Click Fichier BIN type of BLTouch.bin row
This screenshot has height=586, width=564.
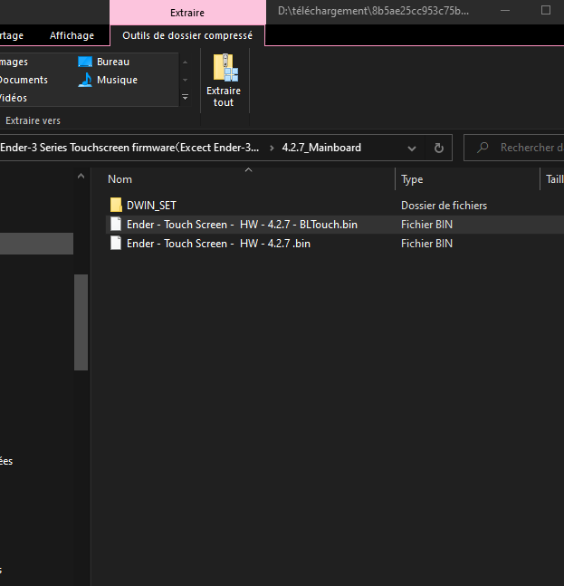click(427, 225)
